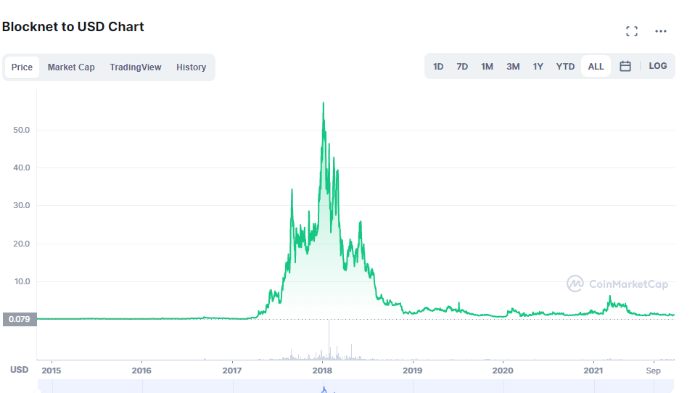Click the 2020 x-axis label
This screenshot has height=393, width=695.
pos(503,371)
